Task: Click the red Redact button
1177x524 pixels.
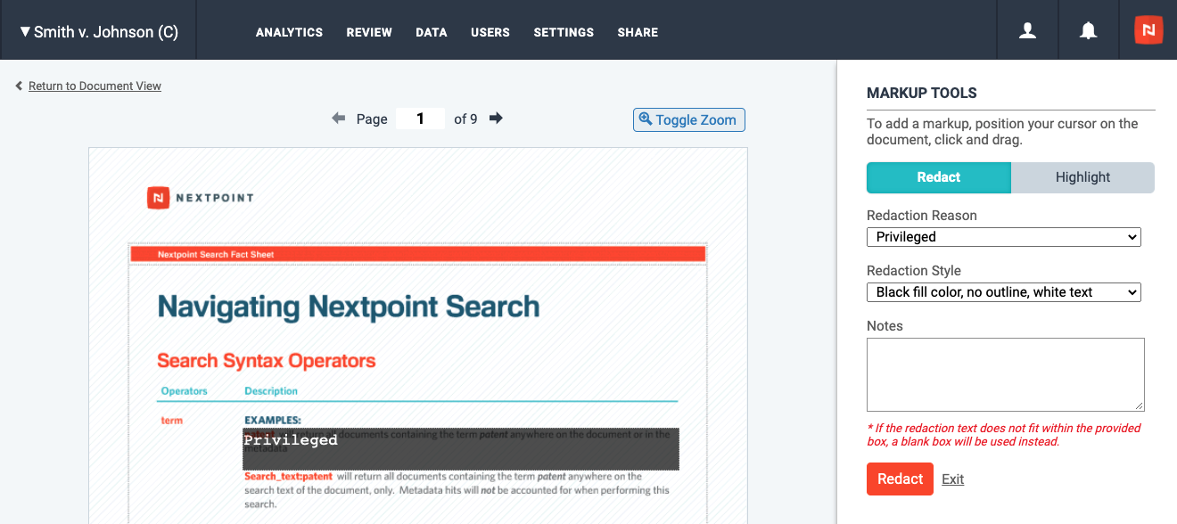Action: [900, 479]
